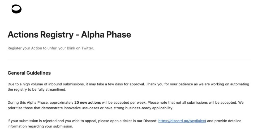Viewport: 258px width, 133px height.
Task: Click paragraph starting Due to a high volume
Action: click(128, 87)
